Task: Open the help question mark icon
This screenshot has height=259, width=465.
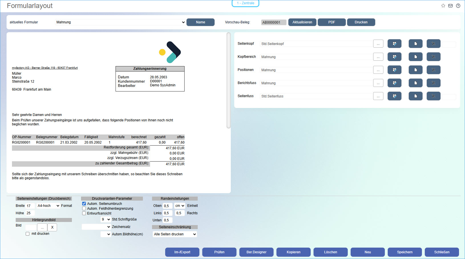Action: coord(458,6)
